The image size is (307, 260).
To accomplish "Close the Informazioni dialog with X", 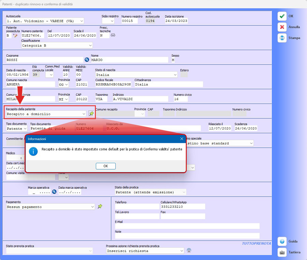I will 181,139.
